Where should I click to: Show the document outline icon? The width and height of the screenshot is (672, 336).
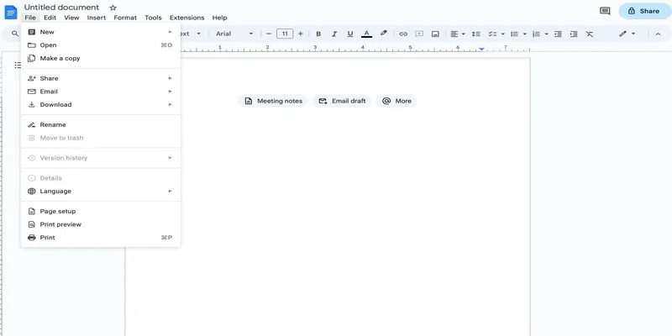pos(17,66)
